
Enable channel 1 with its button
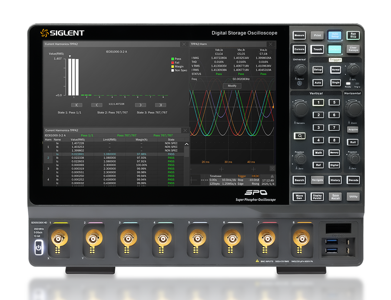click(x=318, y=102)
